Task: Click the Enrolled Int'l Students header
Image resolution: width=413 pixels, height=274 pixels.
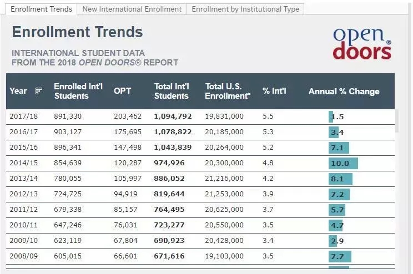Action: coord(78,91)
